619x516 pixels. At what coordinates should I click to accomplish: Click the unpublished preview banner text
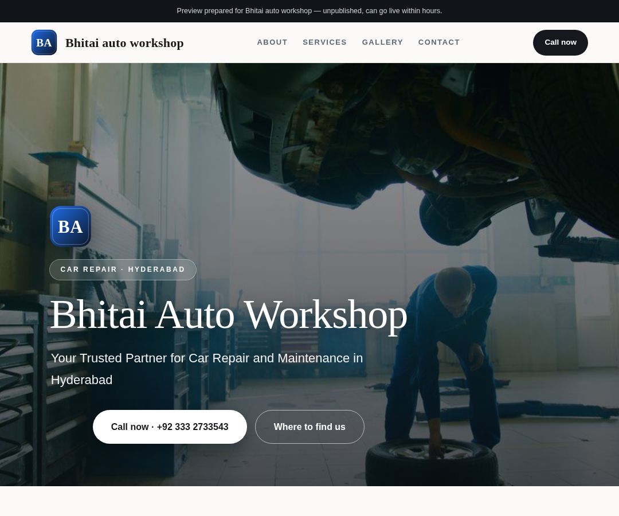tap(309, 11)
